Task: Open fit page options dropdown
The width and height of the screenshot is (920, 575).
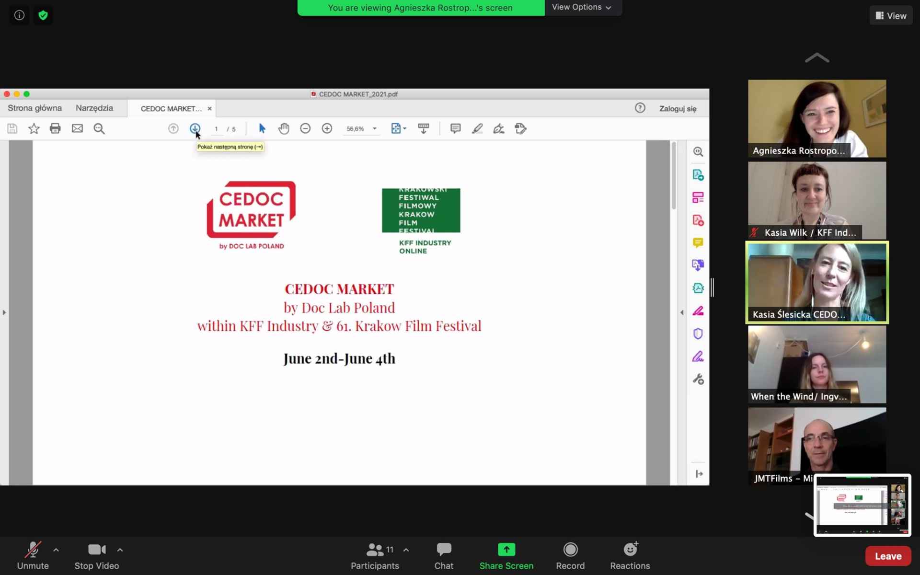Action: (x=399, y=128)
